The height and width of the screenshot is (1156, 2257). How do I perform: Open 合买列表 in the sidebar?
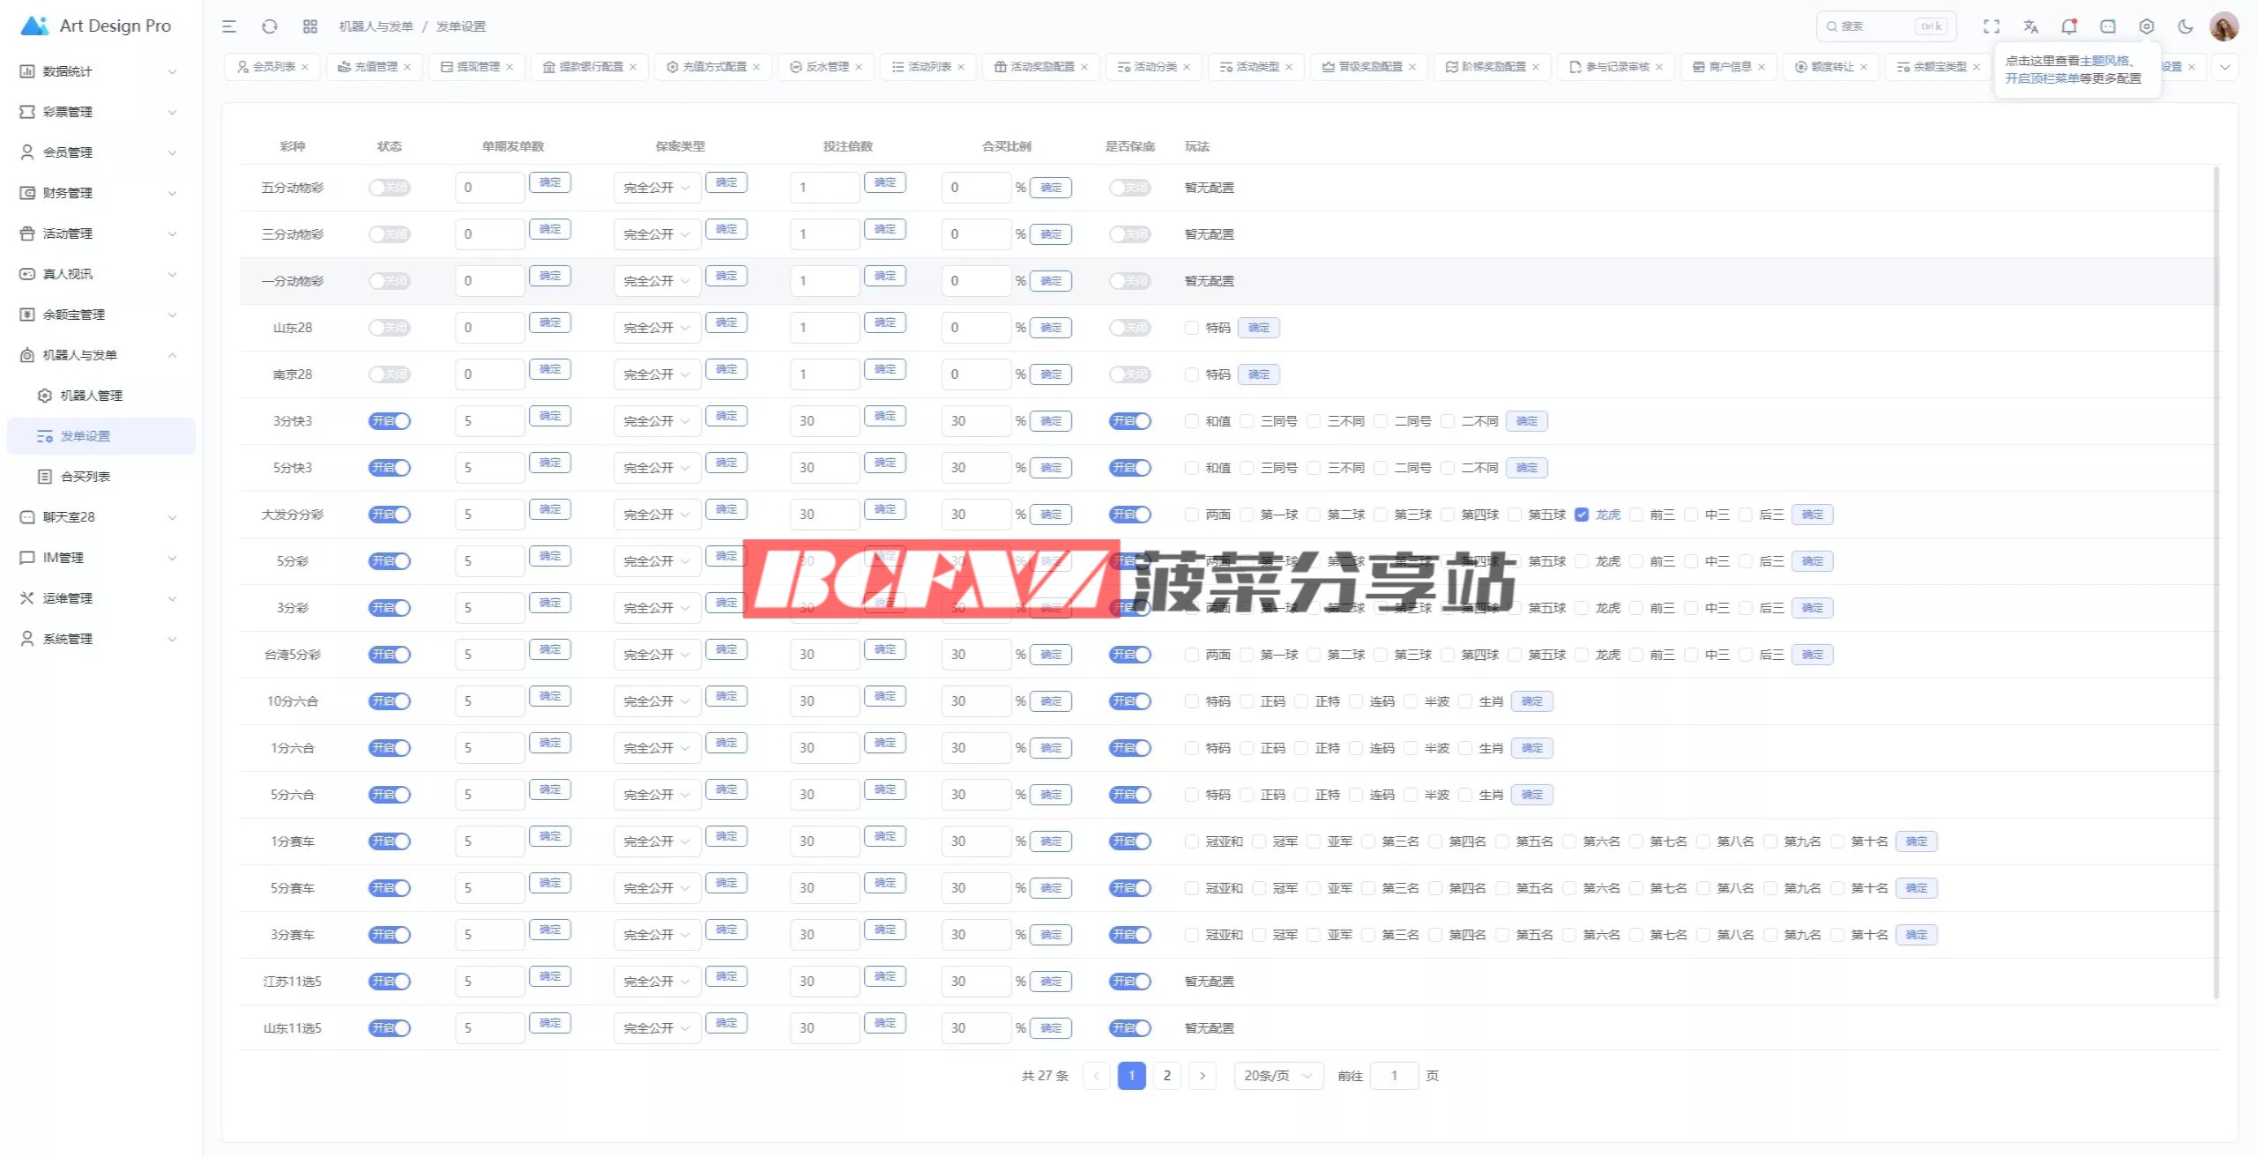pos(86,477)
